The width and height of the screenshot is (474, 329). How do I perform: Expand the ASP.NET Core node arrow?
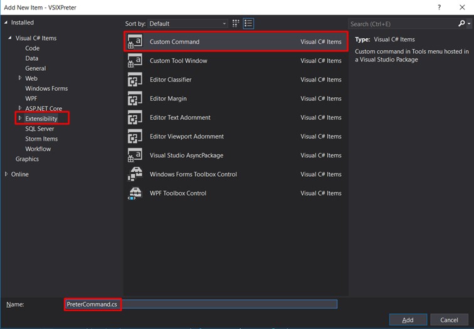click(x=20, y=108)
